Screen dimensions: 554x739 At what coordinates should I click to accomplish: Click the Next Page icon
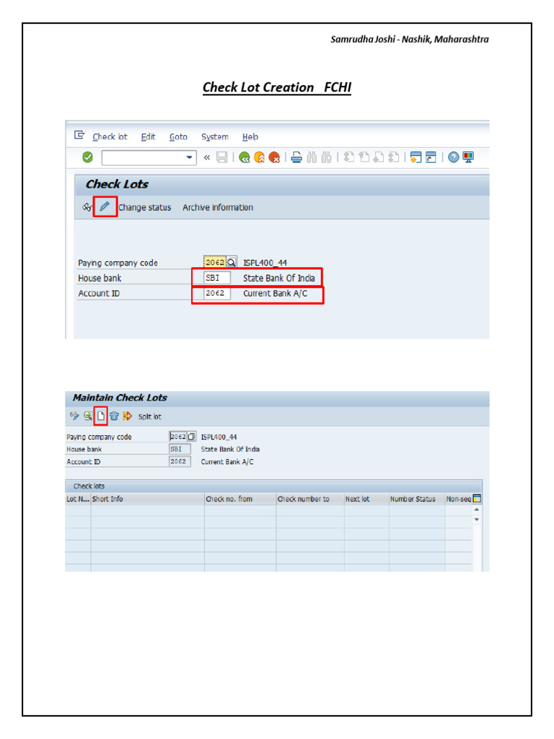click(x=379, y=157)
